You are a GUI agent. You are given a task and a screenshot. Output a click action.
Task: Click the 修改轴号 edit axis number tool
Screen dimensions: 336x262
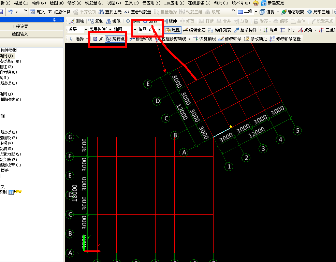(x=230, y=39)
